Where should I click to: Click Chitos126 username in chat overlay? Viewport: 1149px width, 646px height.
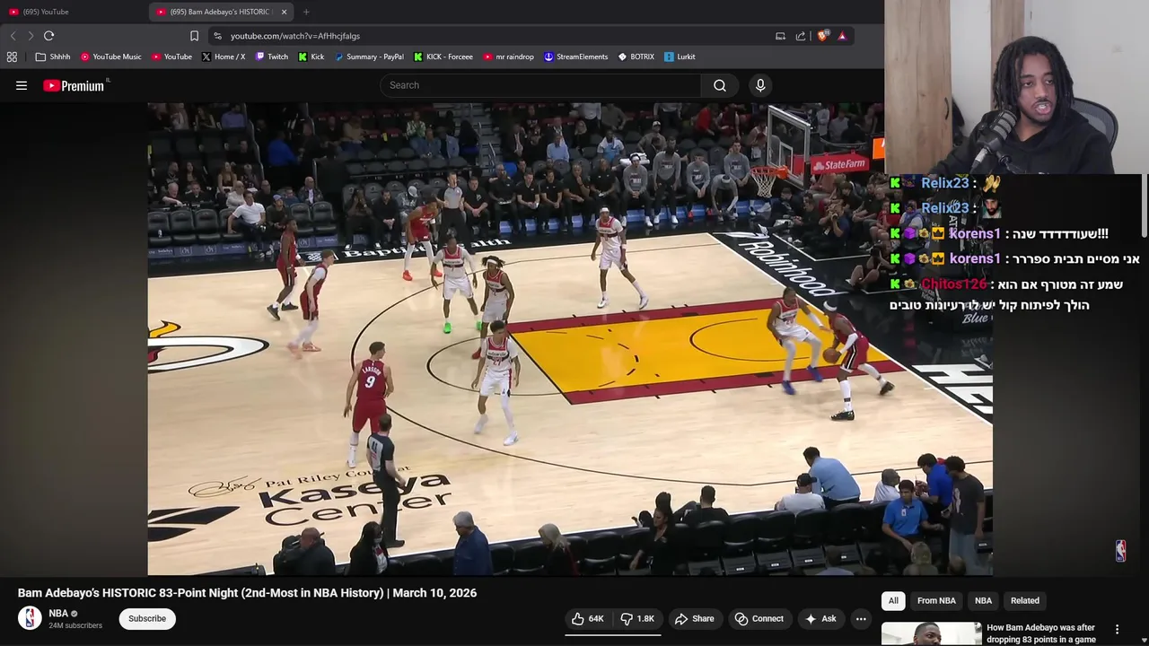[953, 284]
